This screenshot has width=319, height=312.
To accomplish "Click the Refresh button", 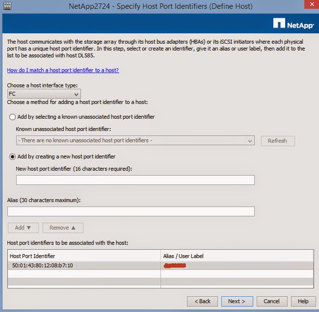I will [x=278, y=141].
